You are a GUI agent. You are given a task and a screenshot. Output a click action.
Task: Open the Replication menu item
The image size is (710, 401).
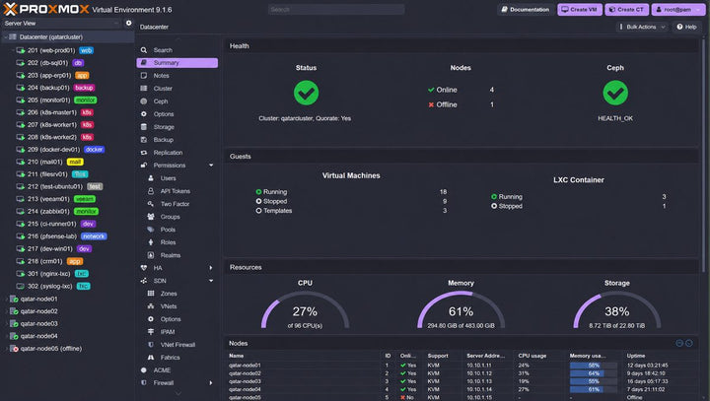point(177,153)
